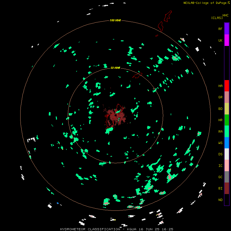The image size is (231, 231).
Task: Pick the RA light green legend swatch
Action: 227,131
